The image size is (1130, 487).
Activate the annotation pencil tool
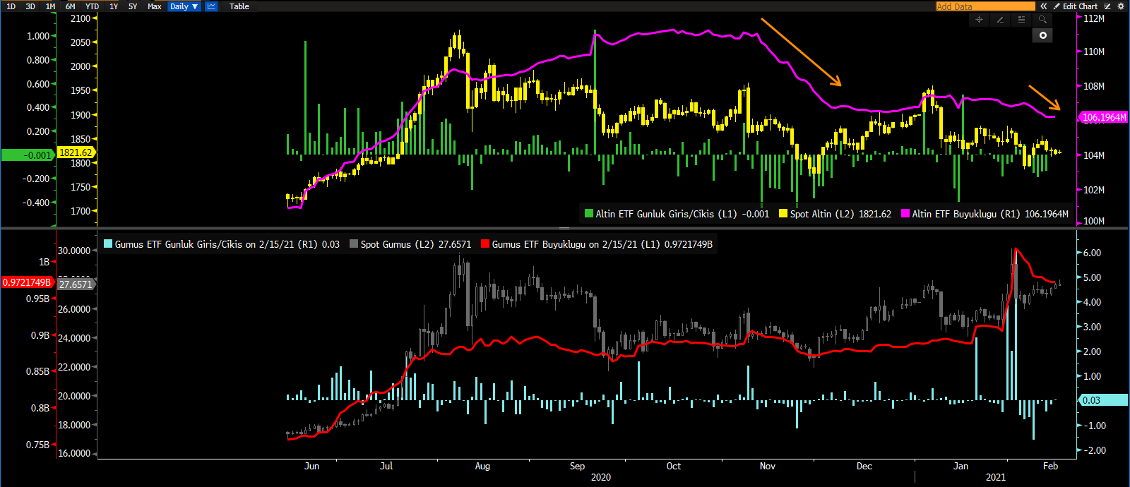1000,20
